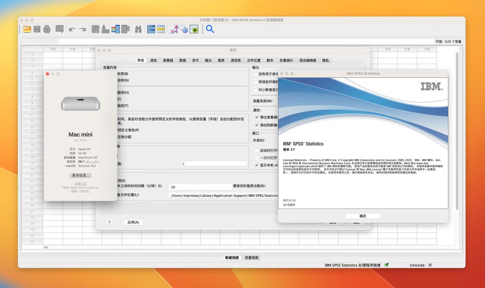The height and width of the screenshot is (288, 485).
Task: Open the 输出 tab in Options
Action: [x=208, y=60]
